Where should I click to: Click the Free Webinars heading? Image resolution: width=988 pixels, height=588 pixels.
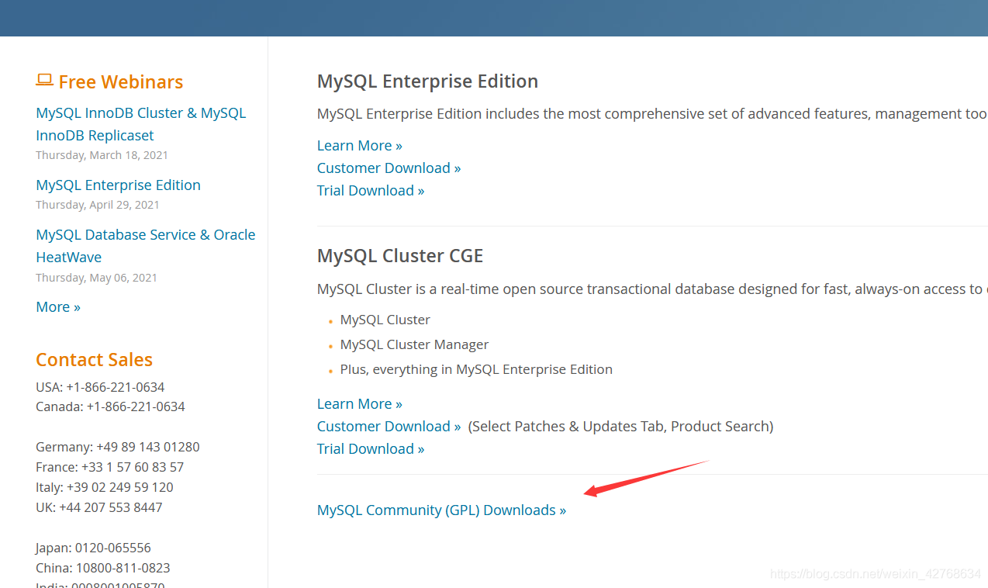pyautogui.click(x=121, y=81)
